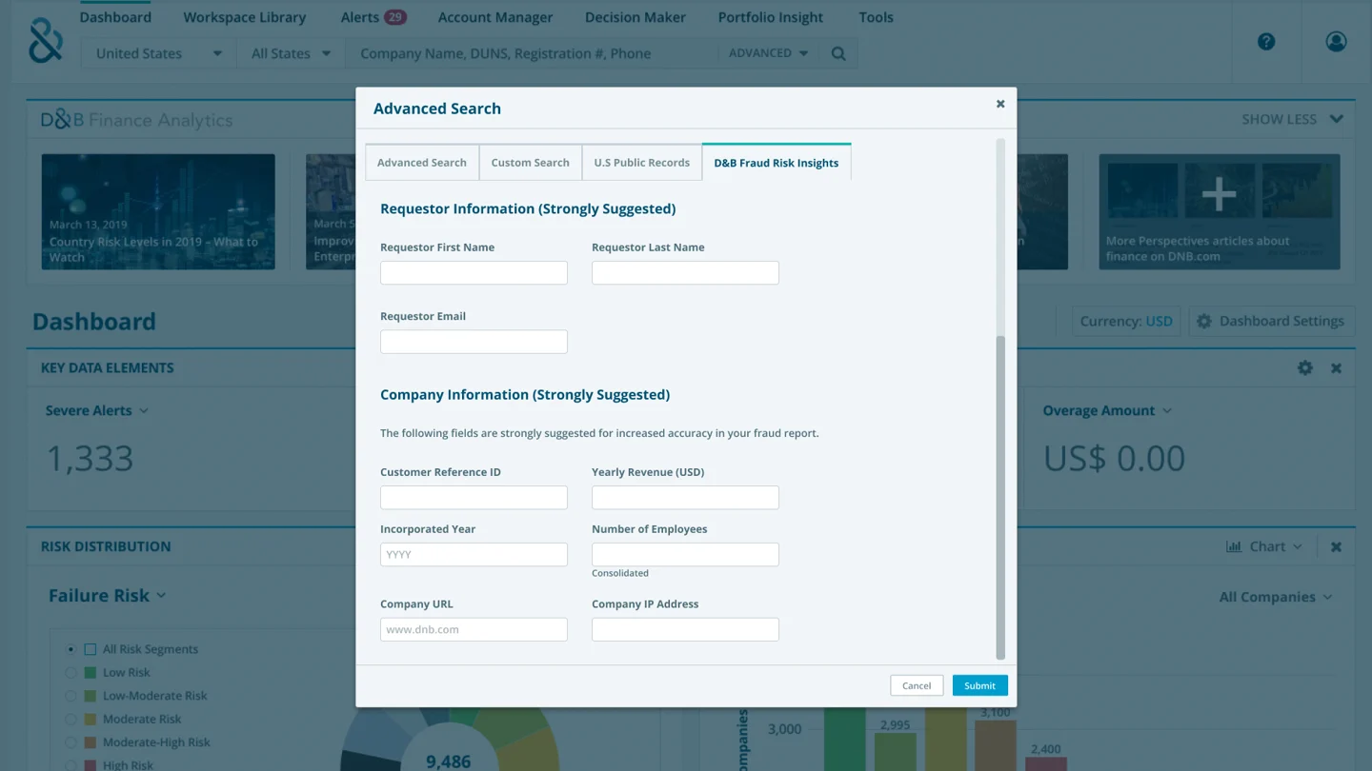
Task: Open the All States dropdown
Action: tap(291, 53)
